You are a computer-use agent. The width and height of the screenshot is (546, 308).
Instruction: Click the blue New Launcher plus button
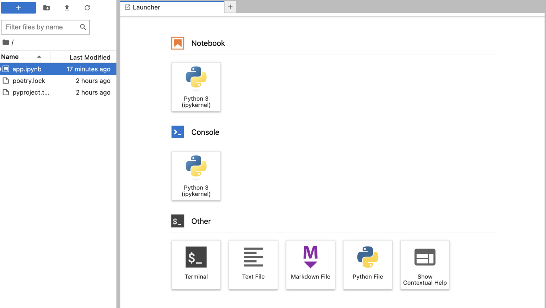[x=18, y=8]
